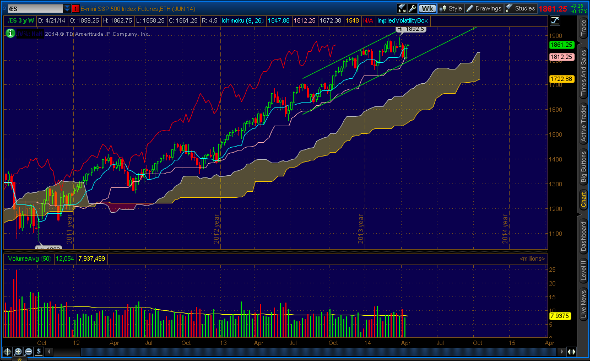Expand the bottom panel double chevron
Screen dimensions: 590x361
[x=19, y=359]
